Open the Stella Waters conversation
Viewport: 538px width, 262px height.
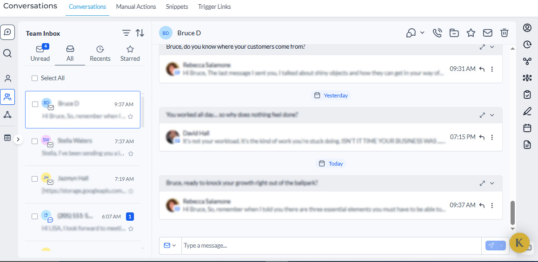coord(83,147)
